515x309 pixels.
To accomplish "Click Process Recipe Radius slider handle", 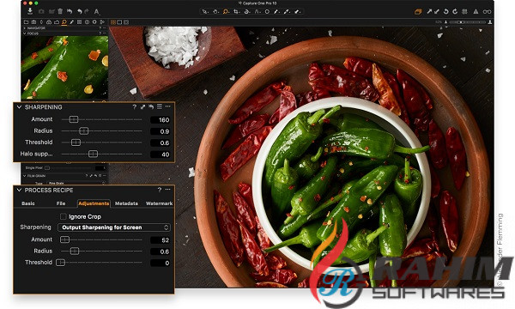I will (x=75, y=251).
